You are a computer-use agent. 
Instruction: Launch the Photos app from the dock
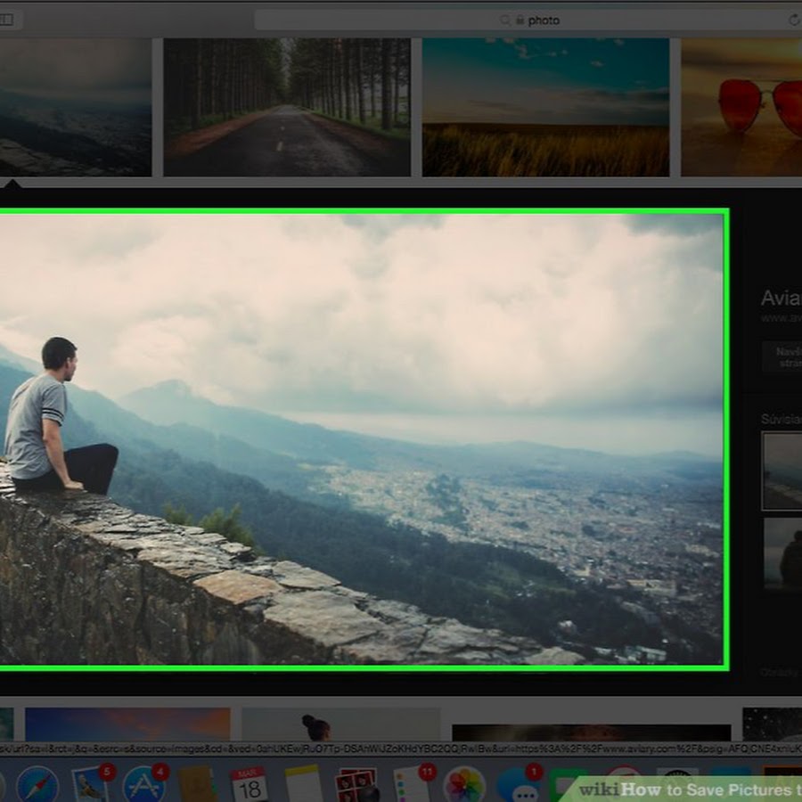click(x=463, y=785)
